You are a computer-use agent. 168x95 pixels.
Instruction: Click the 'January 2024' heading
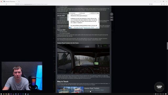[61, 16]
